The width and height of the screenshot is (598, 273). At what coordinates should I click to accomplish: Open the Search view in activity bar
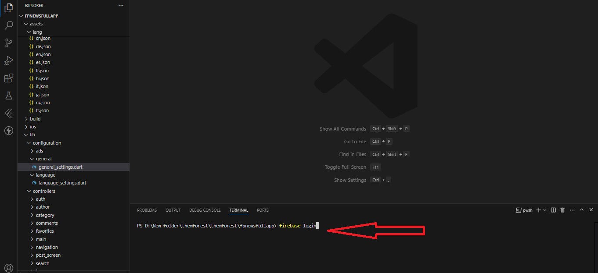[x=8, y=25]
